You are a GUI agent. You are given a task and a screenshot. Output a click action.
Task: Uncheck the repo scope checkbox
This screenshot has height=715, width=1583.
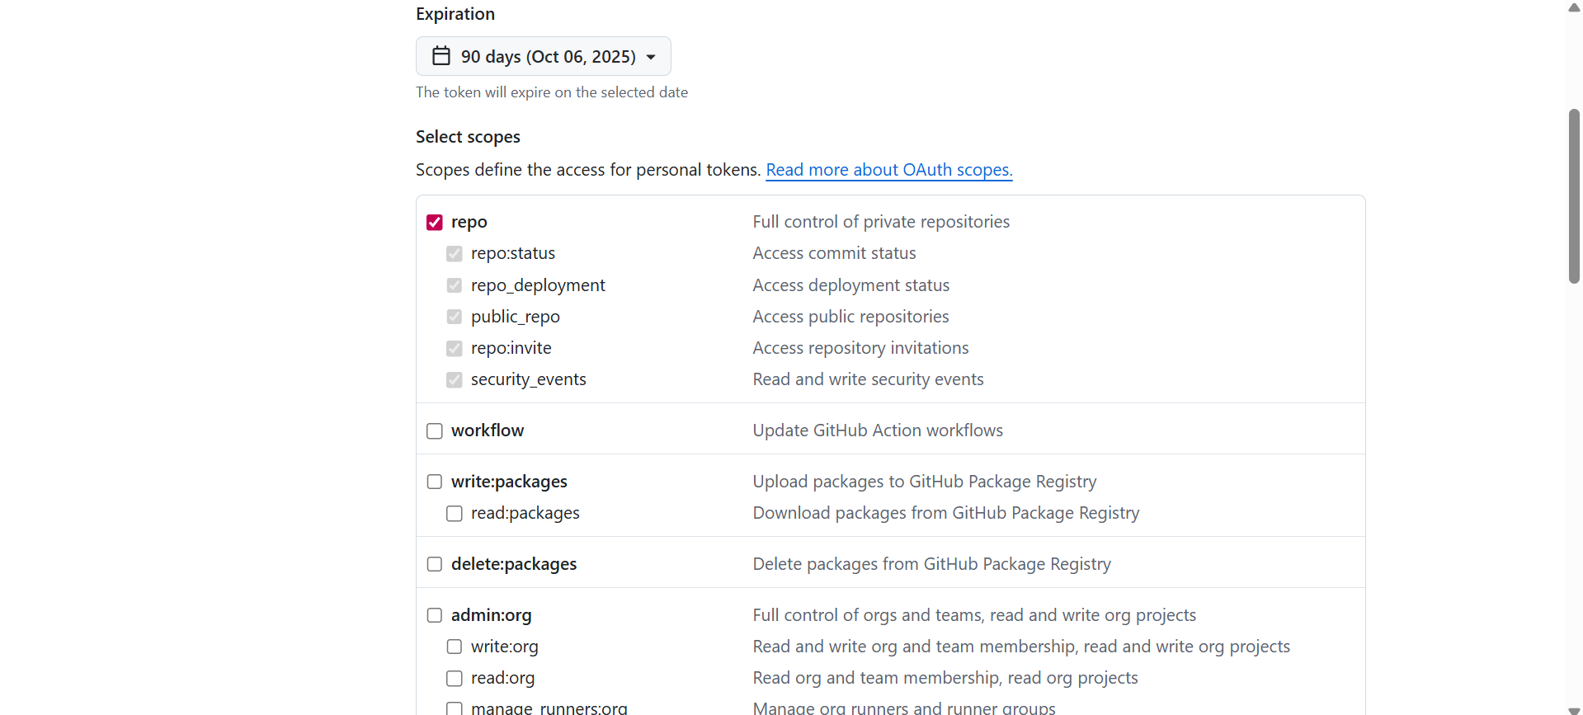point(435,222)
